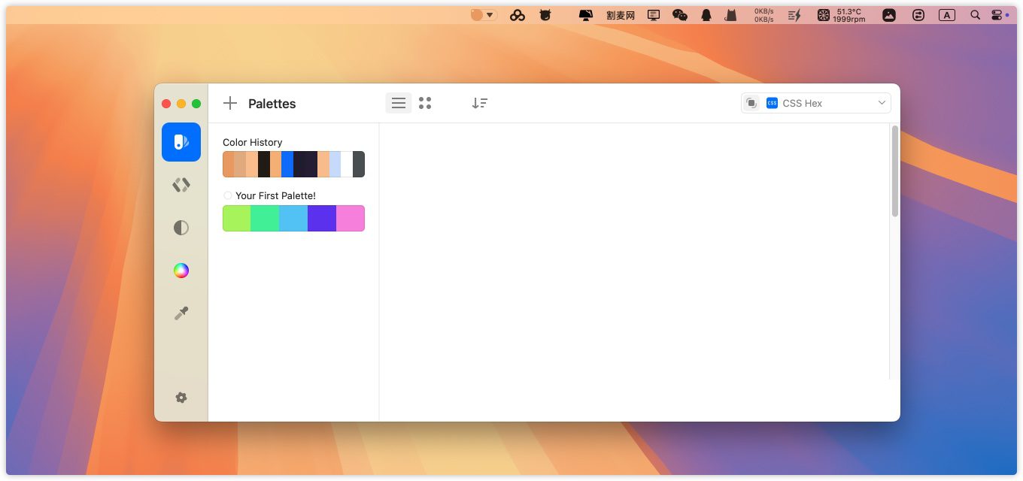Screen dimensions: 1023x481
Task: Click the blue swatch in Color History
Action: click(x=287, y=165)
